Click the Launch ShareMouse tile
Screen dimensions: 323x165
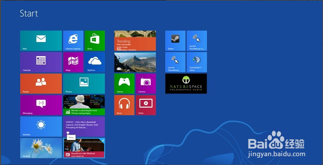pos(175,62)
